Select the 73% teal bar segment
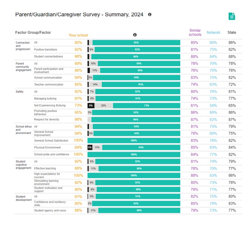Viewport: 248px width, 247px height. [147, 105]
